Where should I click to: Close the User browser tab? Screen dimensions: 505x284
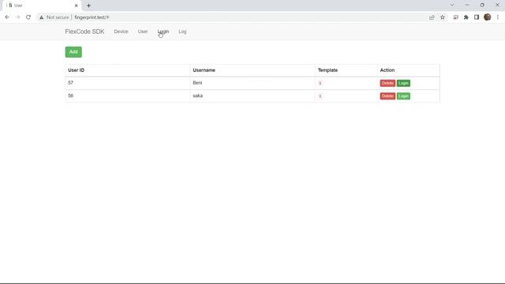pyautogui.click(x=77, y=6)
